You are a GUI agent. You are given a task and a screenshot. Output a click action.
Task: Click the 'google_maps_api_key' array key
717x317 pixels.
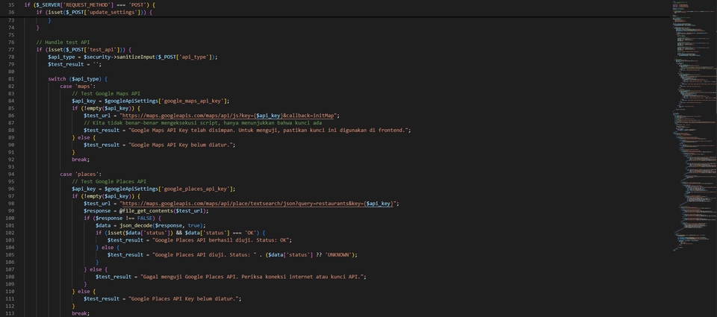point(192,101)
